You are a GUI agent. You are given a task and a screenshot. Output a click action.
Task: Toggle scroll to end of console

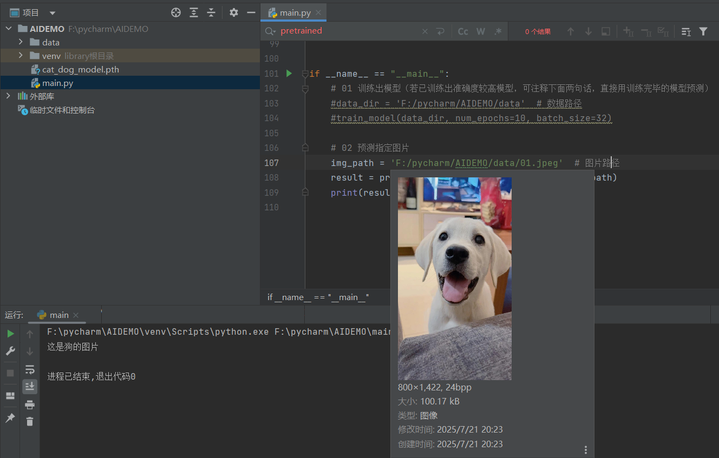(30, 387)
